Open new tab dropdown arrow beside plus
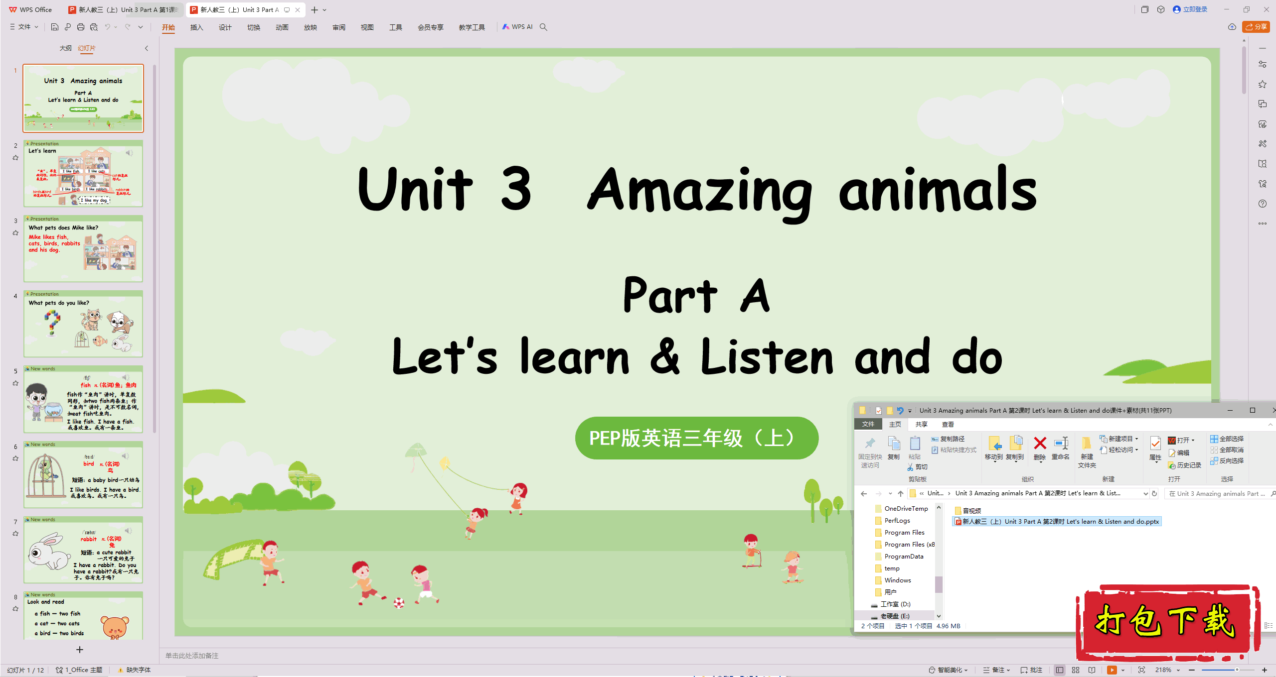This screenshot has height=677, width=1276. pos(324,10)
